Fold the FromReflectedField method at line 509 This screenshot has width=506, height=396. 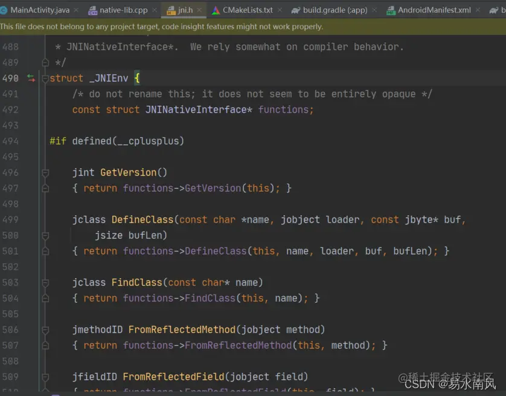(x=45, y=377)
